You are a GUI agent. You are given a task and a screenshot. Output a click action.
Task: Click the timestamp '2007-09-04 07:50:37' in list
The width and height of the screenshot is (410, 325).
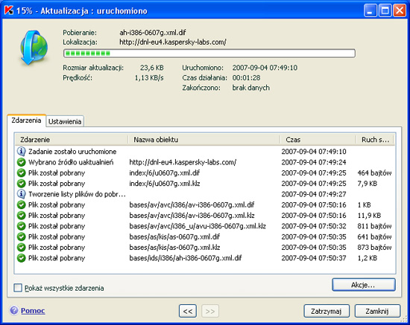coord(314,258)
